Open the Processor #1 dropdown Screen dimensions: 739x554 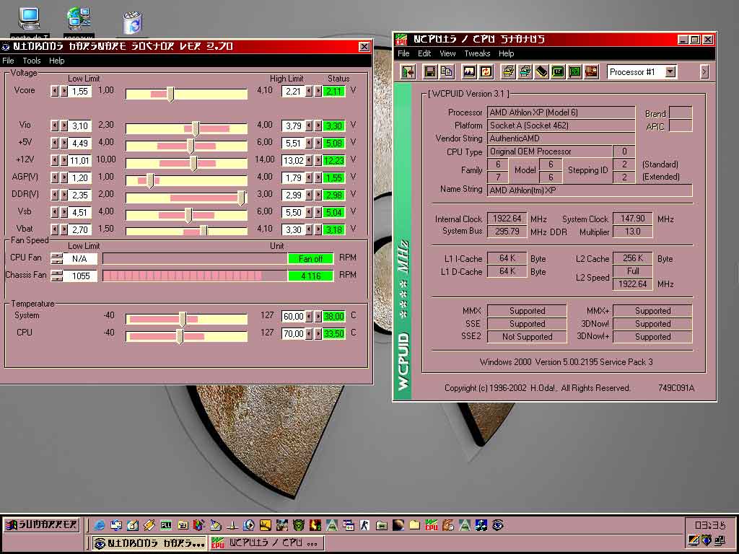[x=670, y=71]
